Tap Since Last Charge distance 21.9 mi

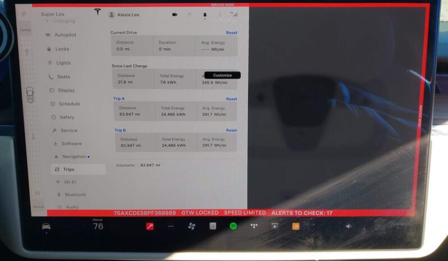125,82
